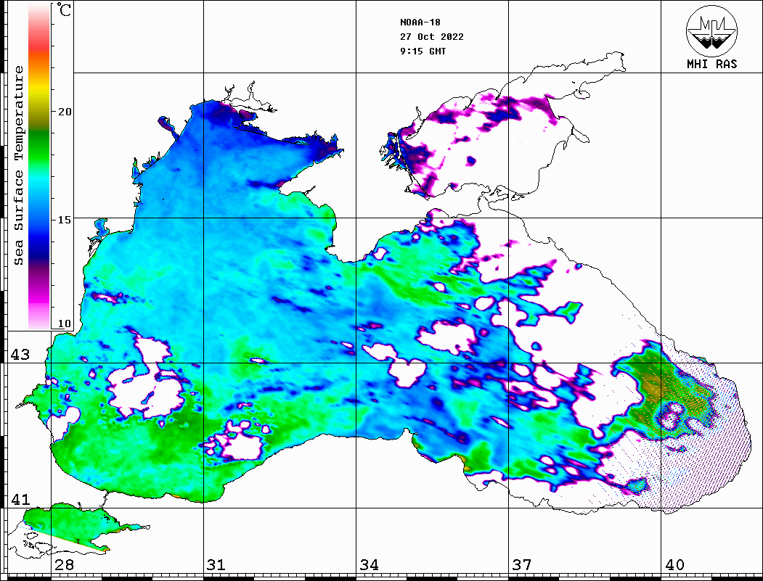This screenshot has width=763, height=581.
Task: Click the time '9:15 GMT'
Action: [423, 51]
